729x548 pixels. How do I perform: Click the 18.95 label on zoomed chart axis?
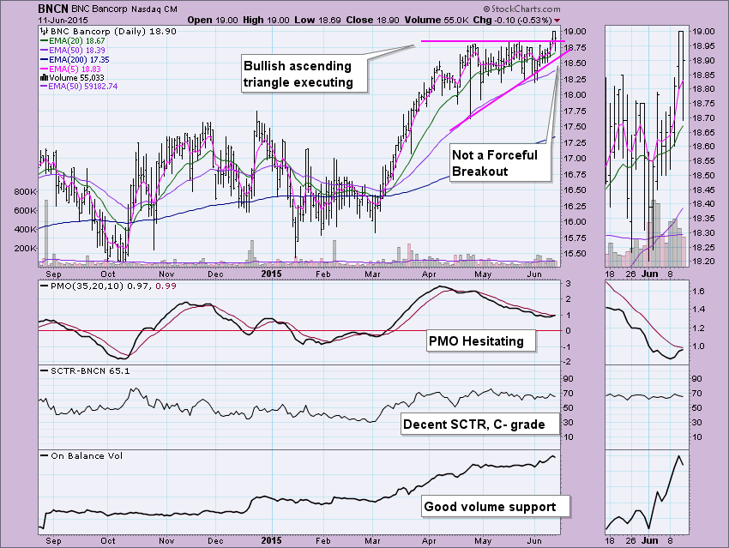pyautogui.click(x=703, y=46)
